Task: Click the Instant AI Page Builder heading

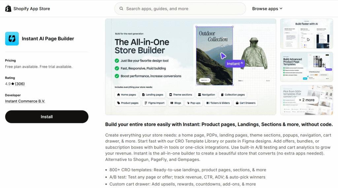Action: coord(48,39)
